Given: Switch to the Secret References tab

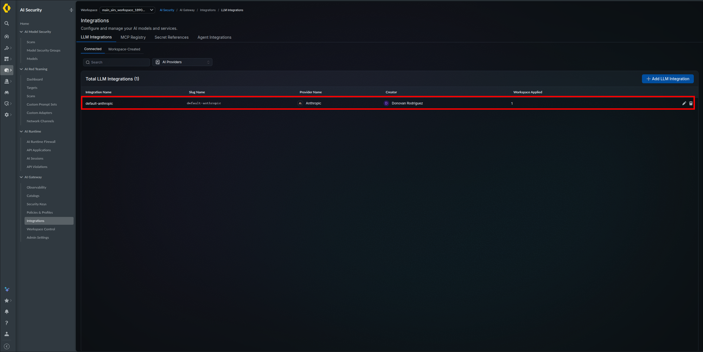Looking at the screenshot, I should coord(172,37).
